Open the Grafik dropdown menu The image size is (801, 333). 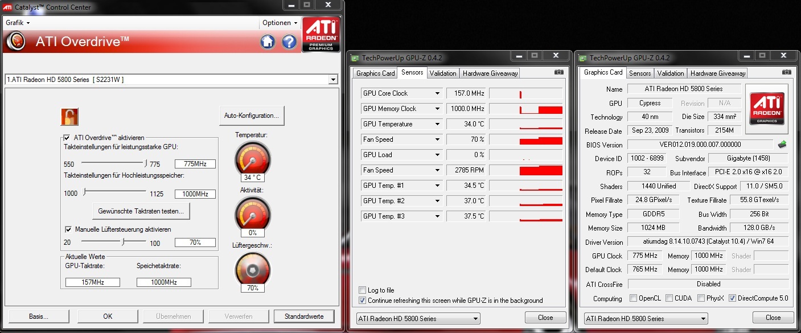(x=18, y=23)
